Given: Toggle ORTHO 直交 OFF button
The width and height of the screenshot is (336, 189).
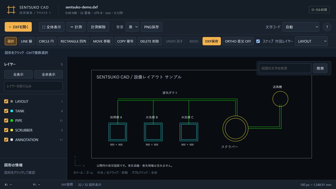Looking at the screenshot, I should click(x=238, y=41).
